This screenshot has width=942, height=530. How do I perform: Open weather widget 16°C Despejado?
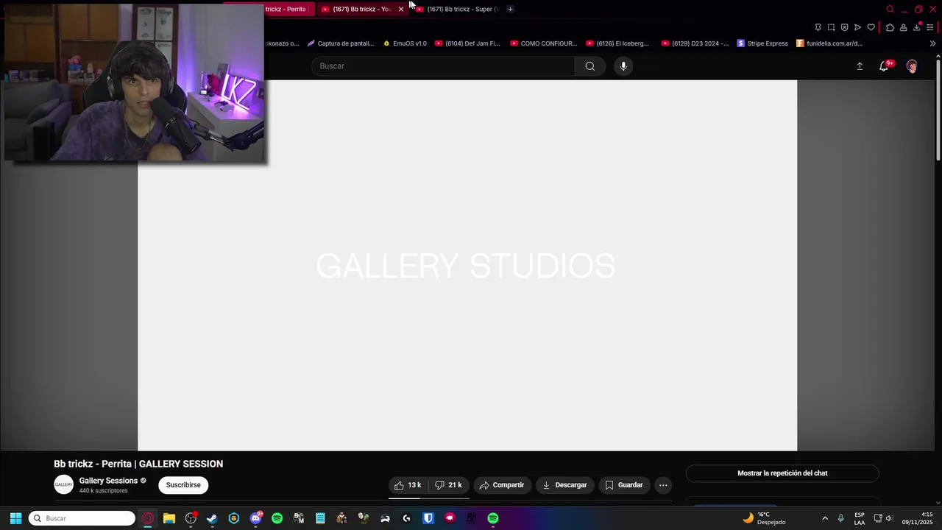coord(763,518)
